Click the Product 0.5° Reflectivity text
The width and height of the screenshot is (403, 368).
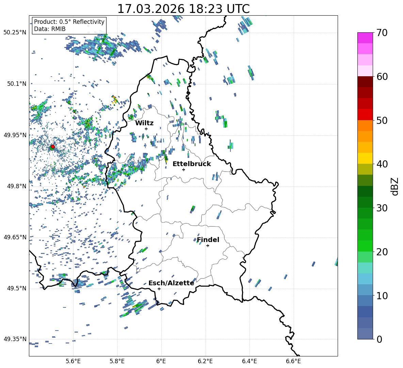click(x=69, y=22)
